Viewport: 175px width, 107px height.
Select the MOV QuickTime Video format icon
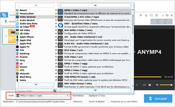tap(60, 25)
